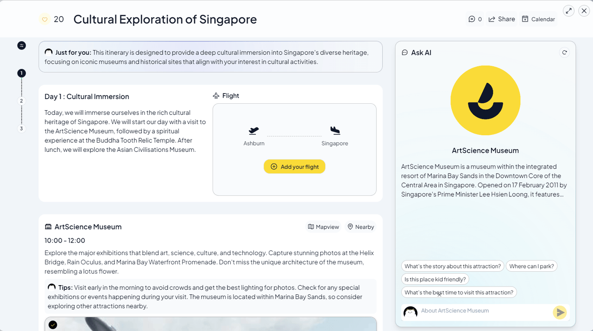Click the departure plane icon above Ashburn
Image resolution: width=593 pixels, height=331 pixels.
pos(254,131)
